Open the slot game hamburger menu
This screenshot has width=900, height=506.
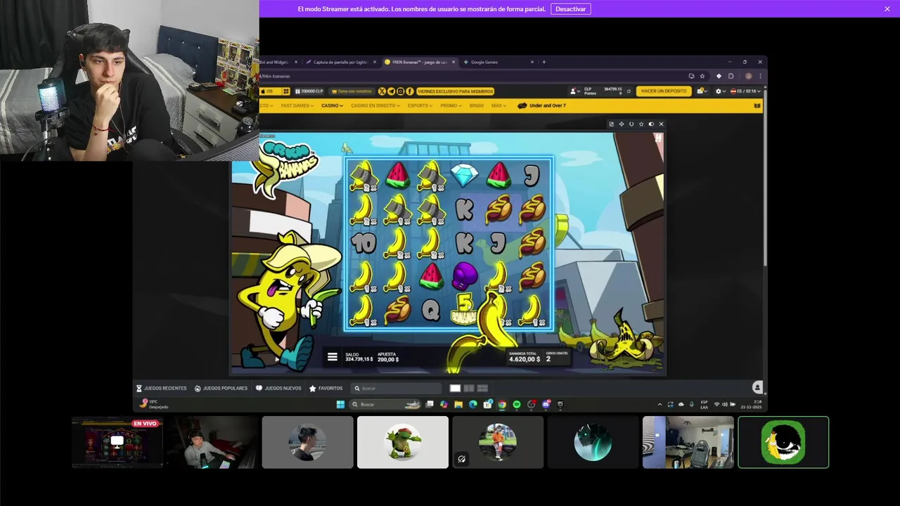click(333, 357)
